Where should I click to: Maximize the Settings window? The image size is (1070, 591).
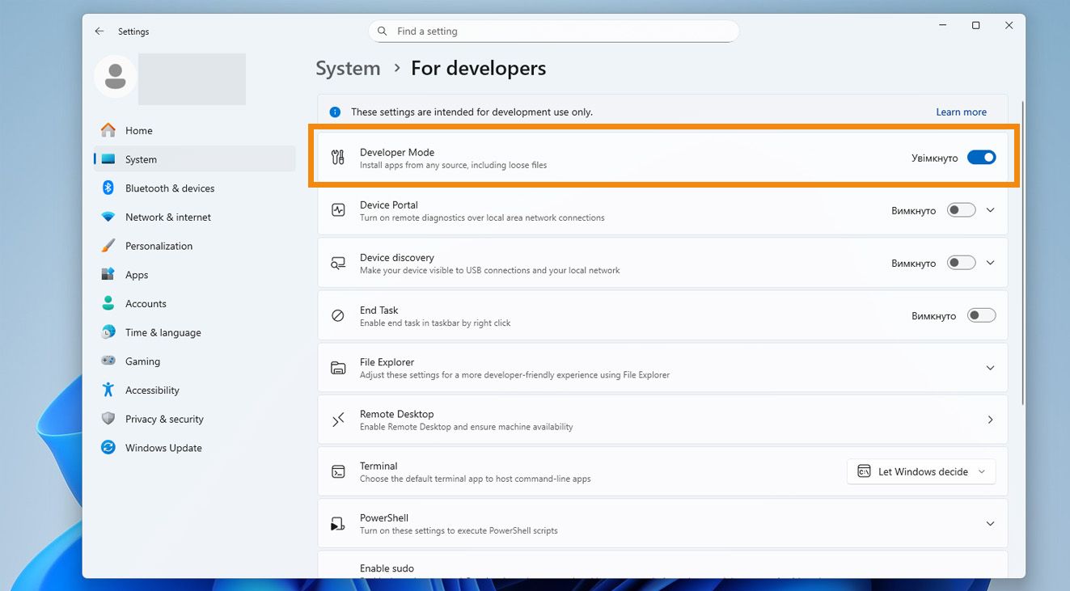976,26
